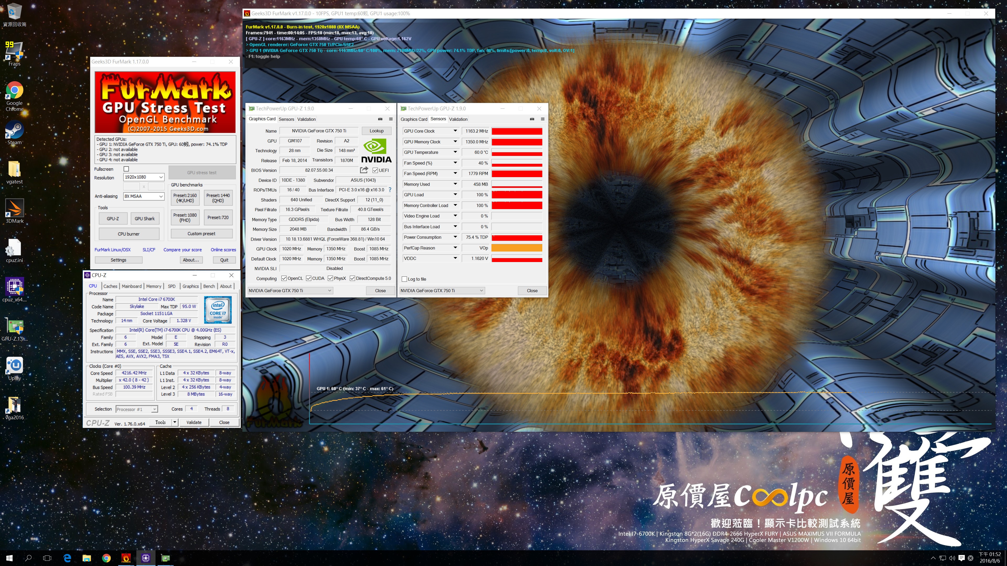Switch to the SPD tab in CPU-Z

pos(172,286)
